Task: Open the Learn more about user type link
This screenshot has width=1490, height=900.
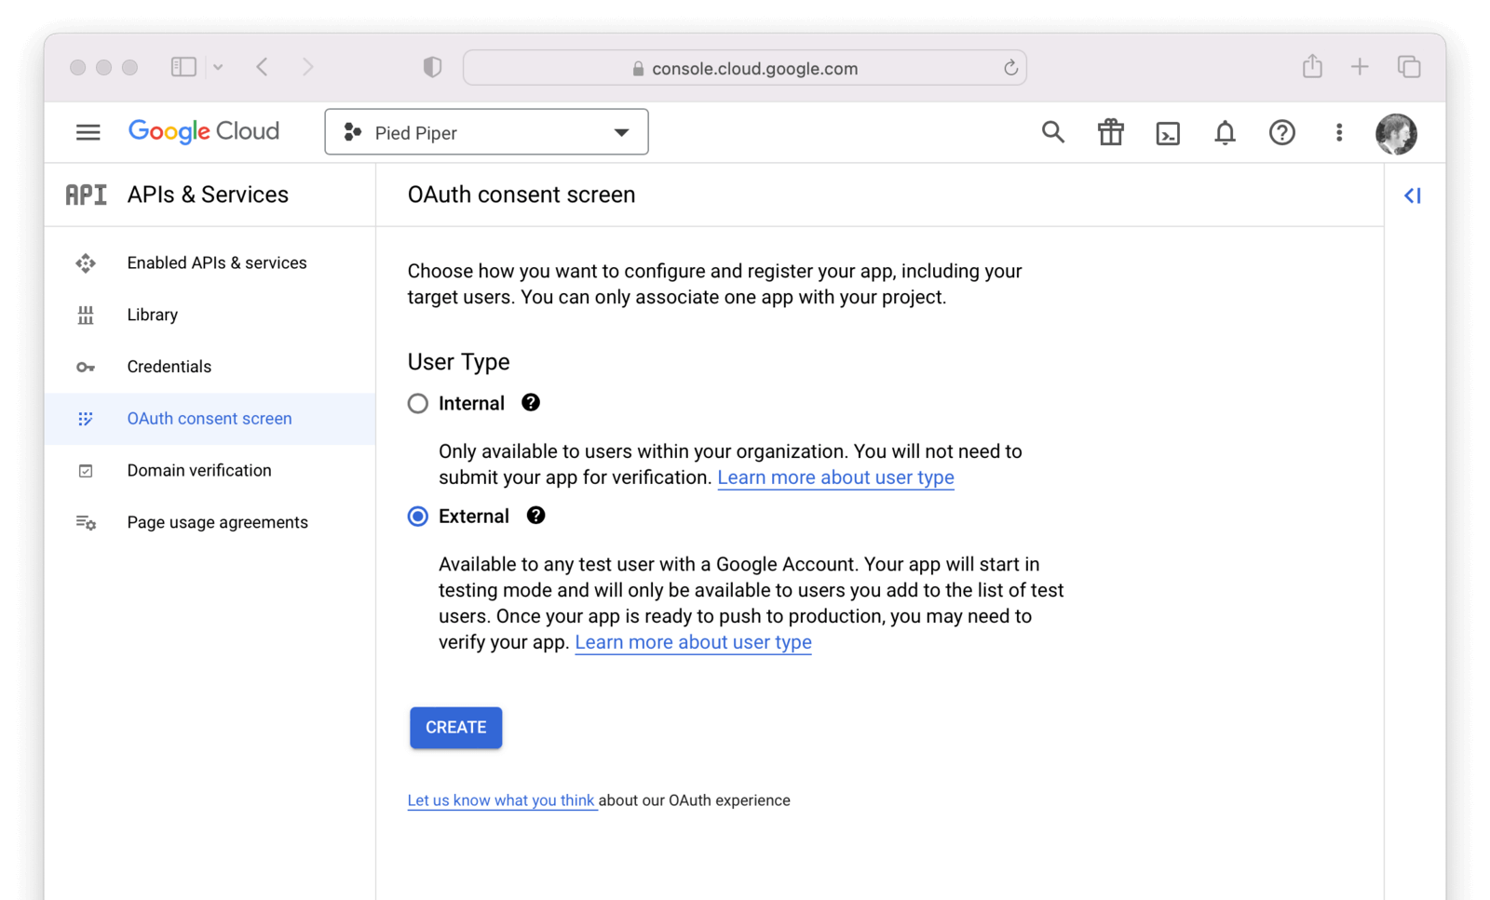Action: click(x=835, y=477)
